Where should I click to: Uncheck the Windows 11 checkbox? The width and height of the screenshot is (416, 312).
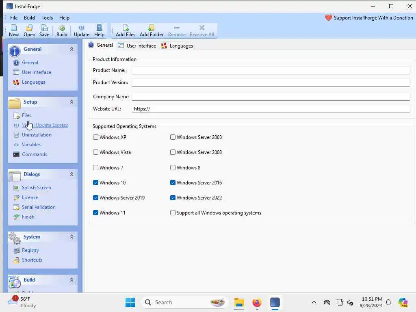pos(96,213)
